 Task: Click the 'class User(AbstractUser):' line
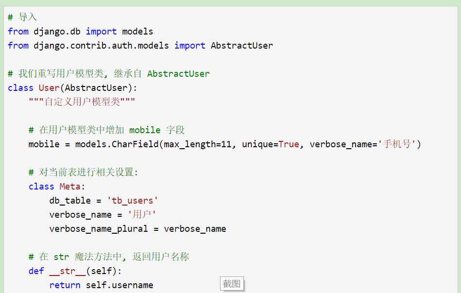coord(72,88)
